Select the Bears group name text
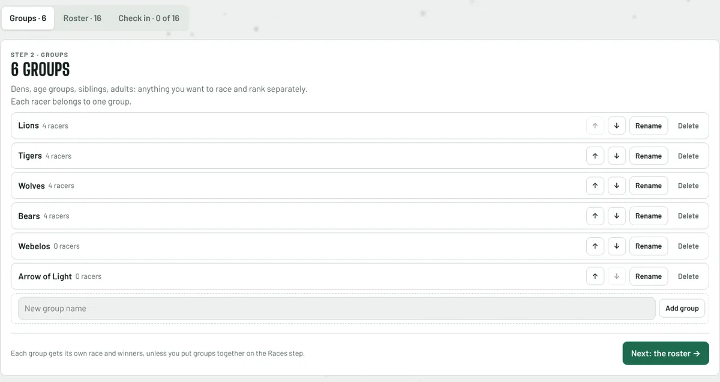The height and width of the screenshot is (382, 720). tap(29, 216)
